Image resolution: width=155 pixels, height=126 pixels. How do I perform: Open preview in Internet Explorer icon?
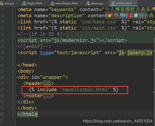pos(136,15)
